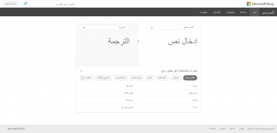Open the auto-detect source language dropdown

tap(172, 28)
